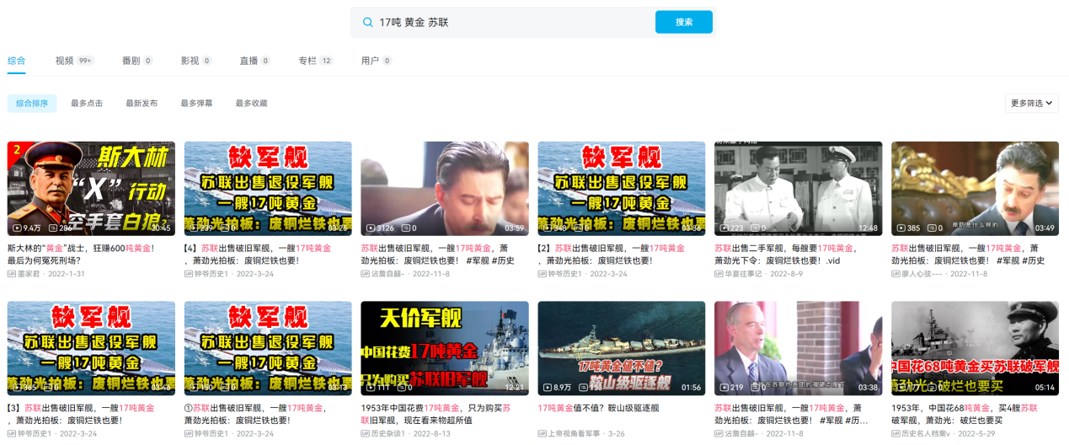Open the title starting with 【3】苏联出售破旧军舰
Image resolution: width=1069 pixels, height=445 pixels.
click(x=81, y=414)
